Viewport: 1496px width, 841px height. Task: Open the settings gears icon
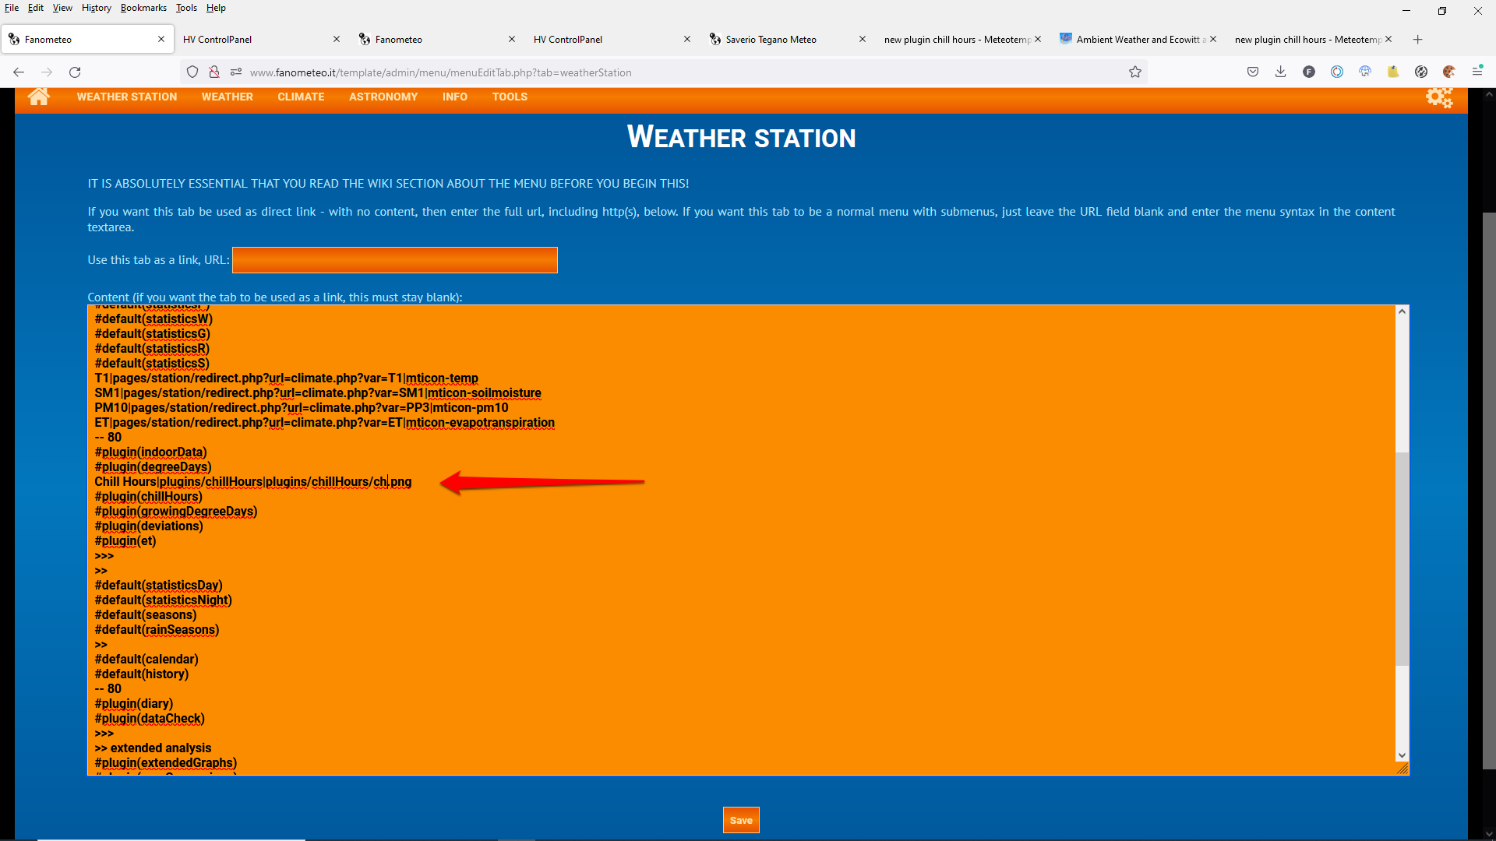coord(1439,97)
